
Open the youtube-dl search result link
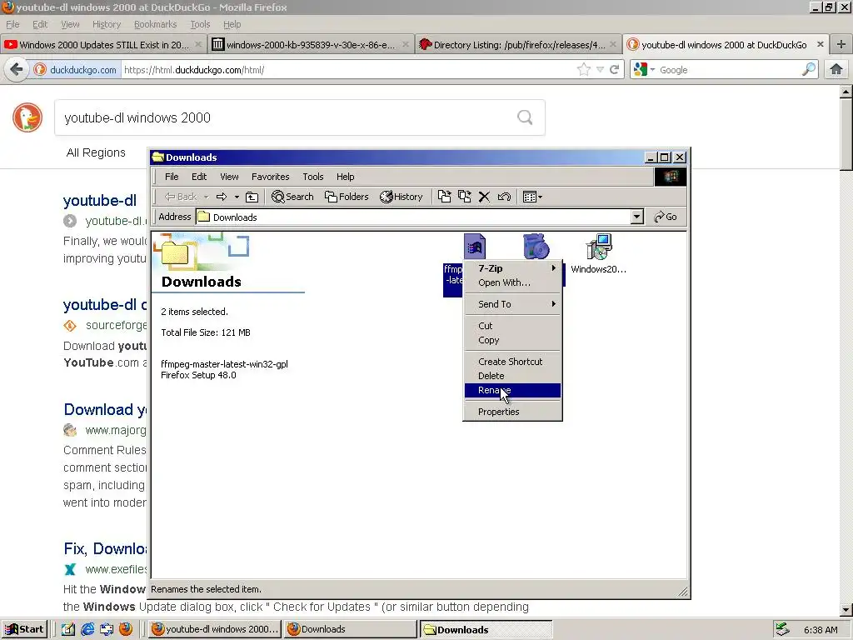pos(100,201)
